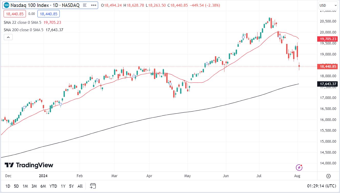Click the event marker circle in mid-December
340x193 pixels.
tap(24, 107)
